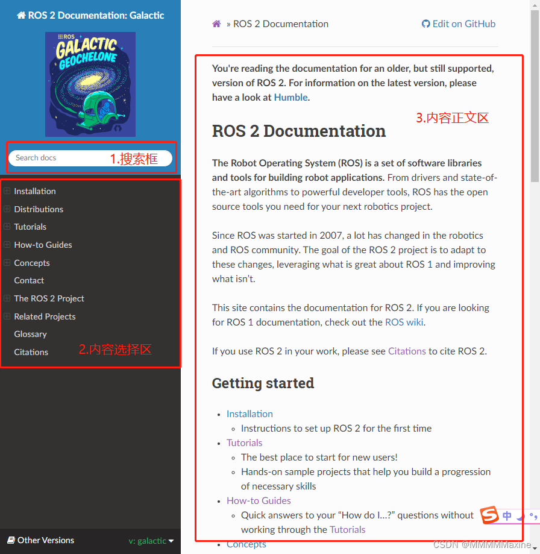Screen dimensions: 540x554
Task: Click into the Search docs field
Action: pyautogui.click(x=90, y=158)
